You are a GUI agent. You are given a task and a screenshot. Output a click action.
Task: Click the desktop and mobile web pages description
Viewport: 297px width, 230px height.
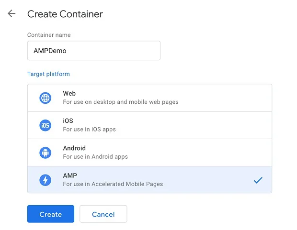click(121, 102)
